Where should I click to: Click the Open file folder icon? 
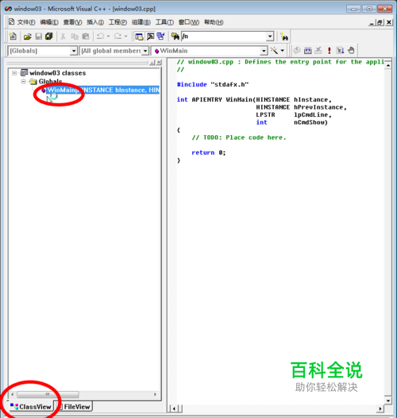point(28,37)
